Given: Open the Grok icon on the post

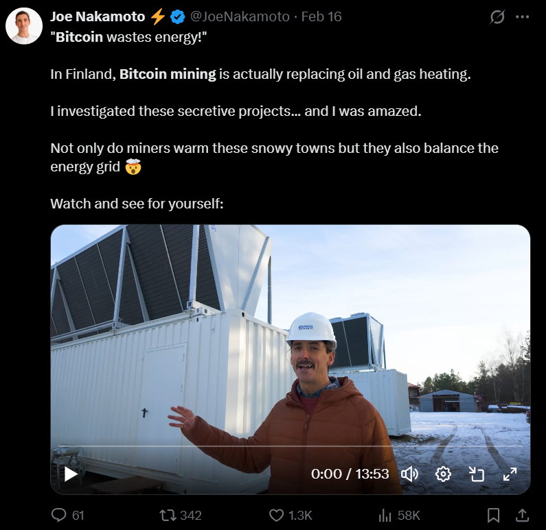Looking at the screenshot, I should click(x=497, y=17).
